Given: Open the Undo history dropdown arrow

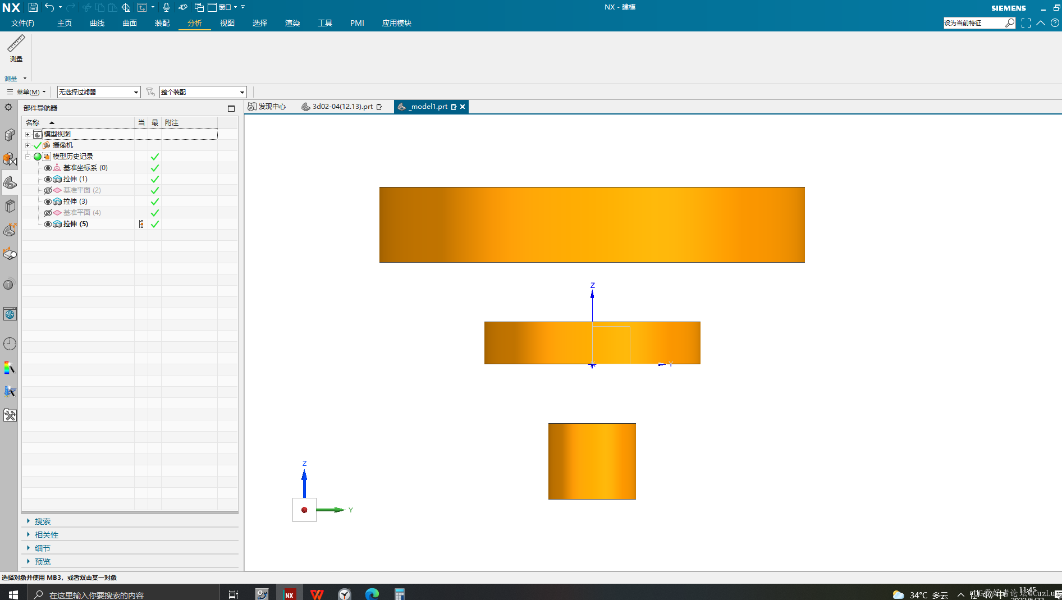Looking at the screenshot, I should [x=60, y=7].
